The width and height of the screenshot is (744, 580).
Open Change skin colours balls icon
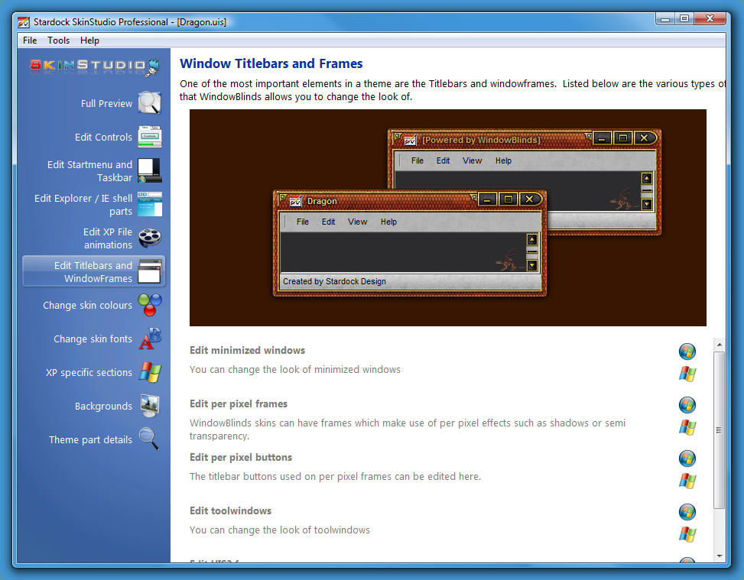[149, 305]
